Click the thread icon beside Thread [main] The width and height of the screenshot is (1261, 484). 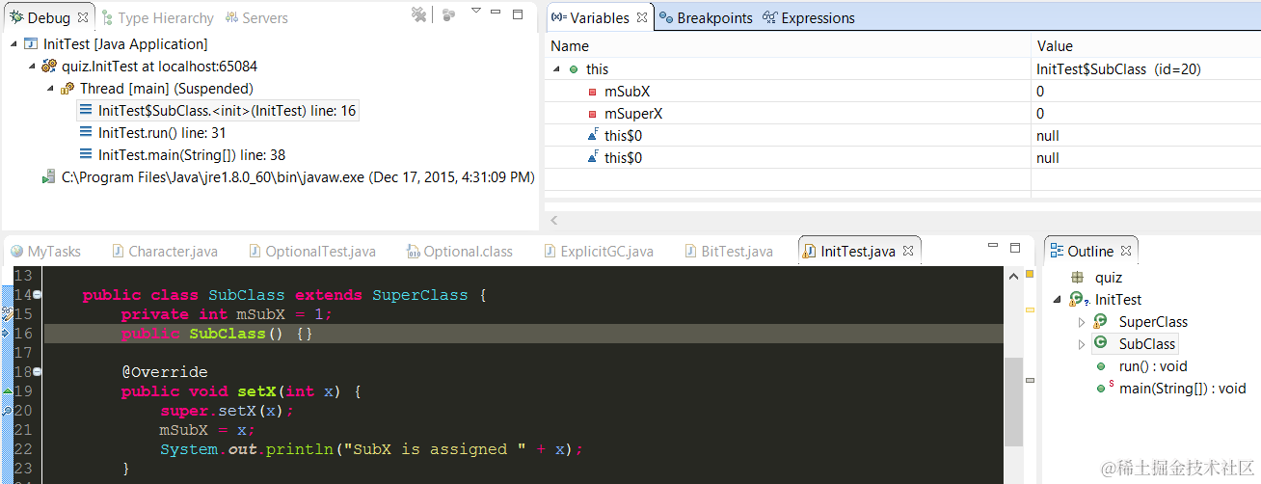67,89
